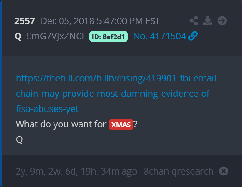Screen dimensions: 242x187
Task: Click the 'fisa-abuses-yet' link line
Action: click(47, 109)
